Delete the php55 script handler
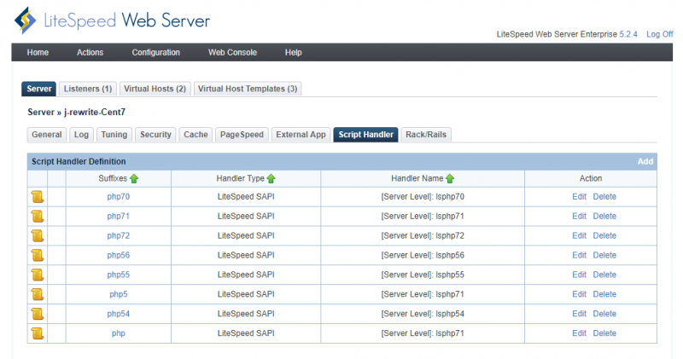 coord(604,275)
